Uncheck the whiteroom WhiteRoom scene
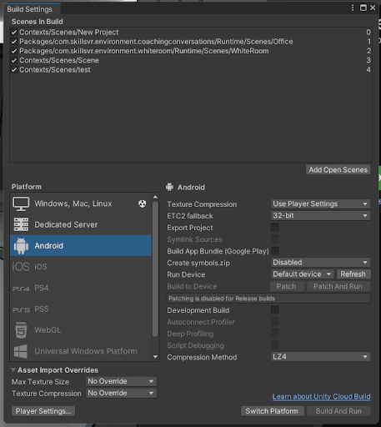 point(14,51)
